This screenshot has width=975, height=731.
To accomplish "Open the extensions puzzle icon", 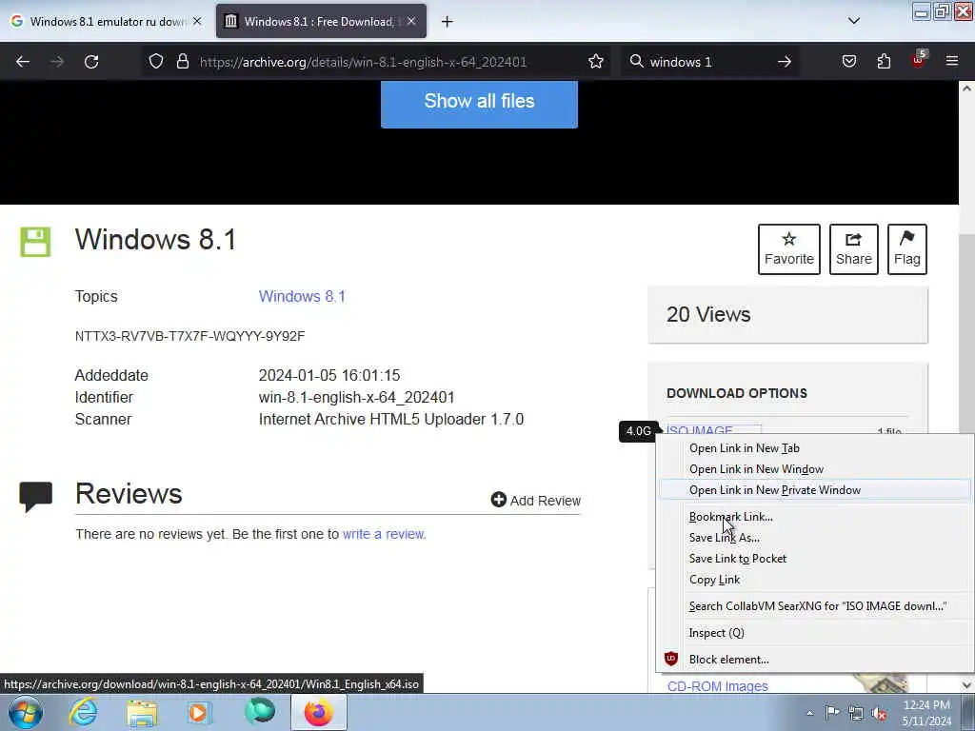I will pos(884,62).
